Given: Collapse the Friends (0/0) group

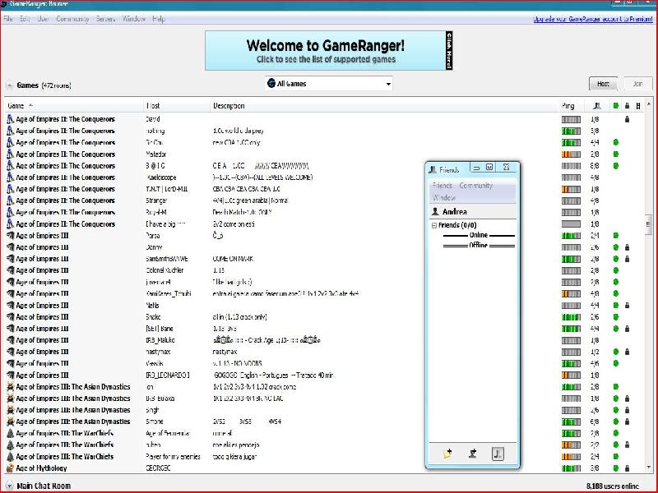Looking at the screenshot, I should point(434,225).
